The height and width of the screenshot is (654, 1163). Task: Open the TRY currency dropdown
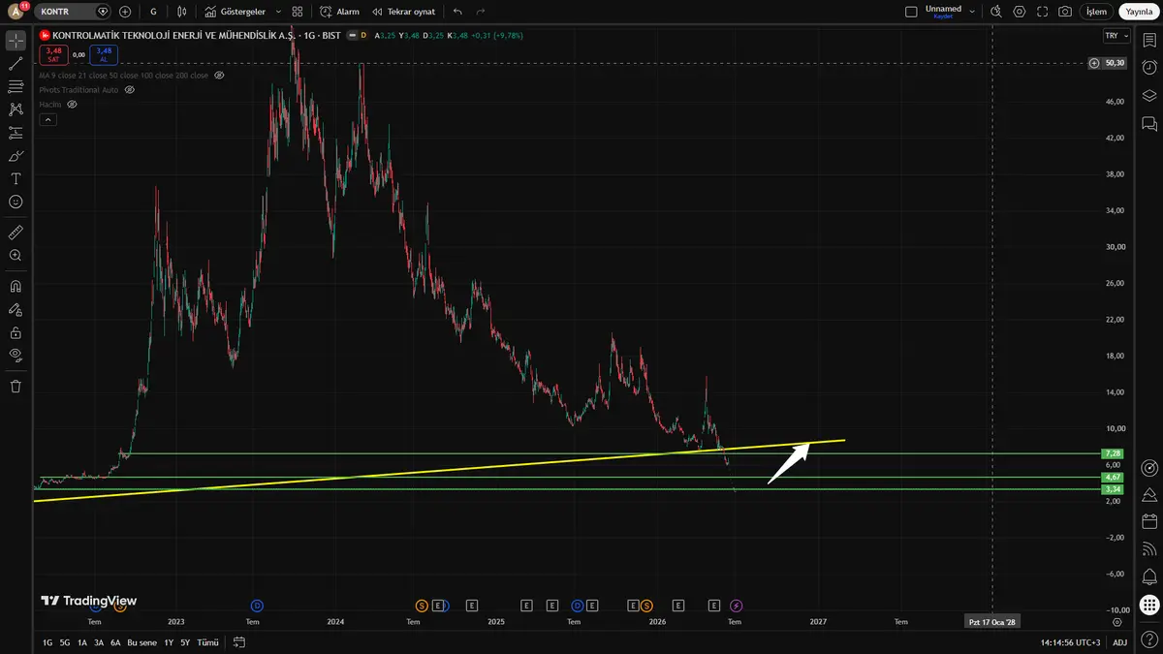point(1116,36)
